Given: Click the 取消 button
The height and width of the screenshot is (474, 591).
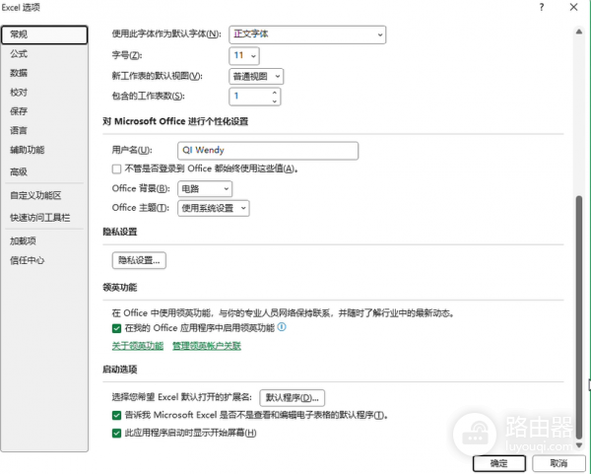Looking at the screenshot, I should [558, 463].
